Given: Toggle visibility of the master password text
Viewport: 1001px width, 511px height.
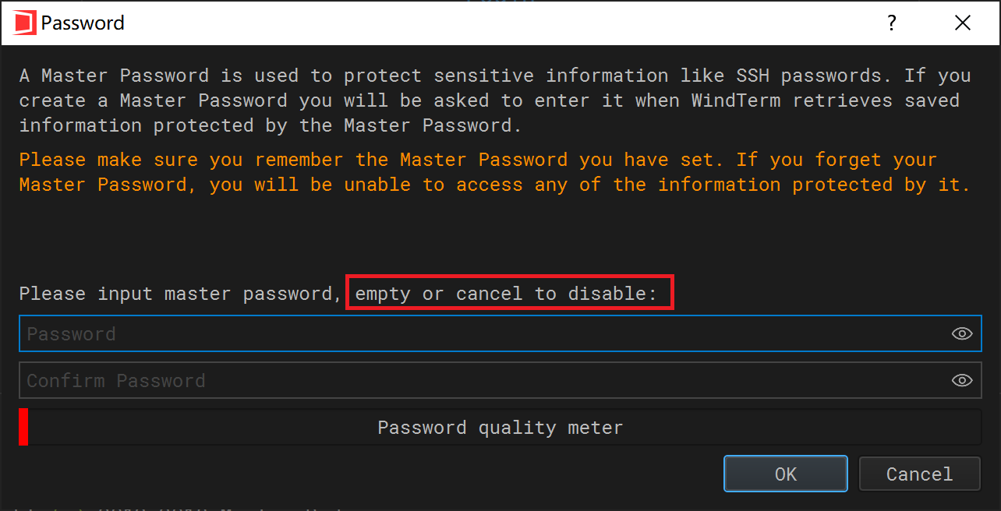Looking at the screenshot, I should pos(960,333).
